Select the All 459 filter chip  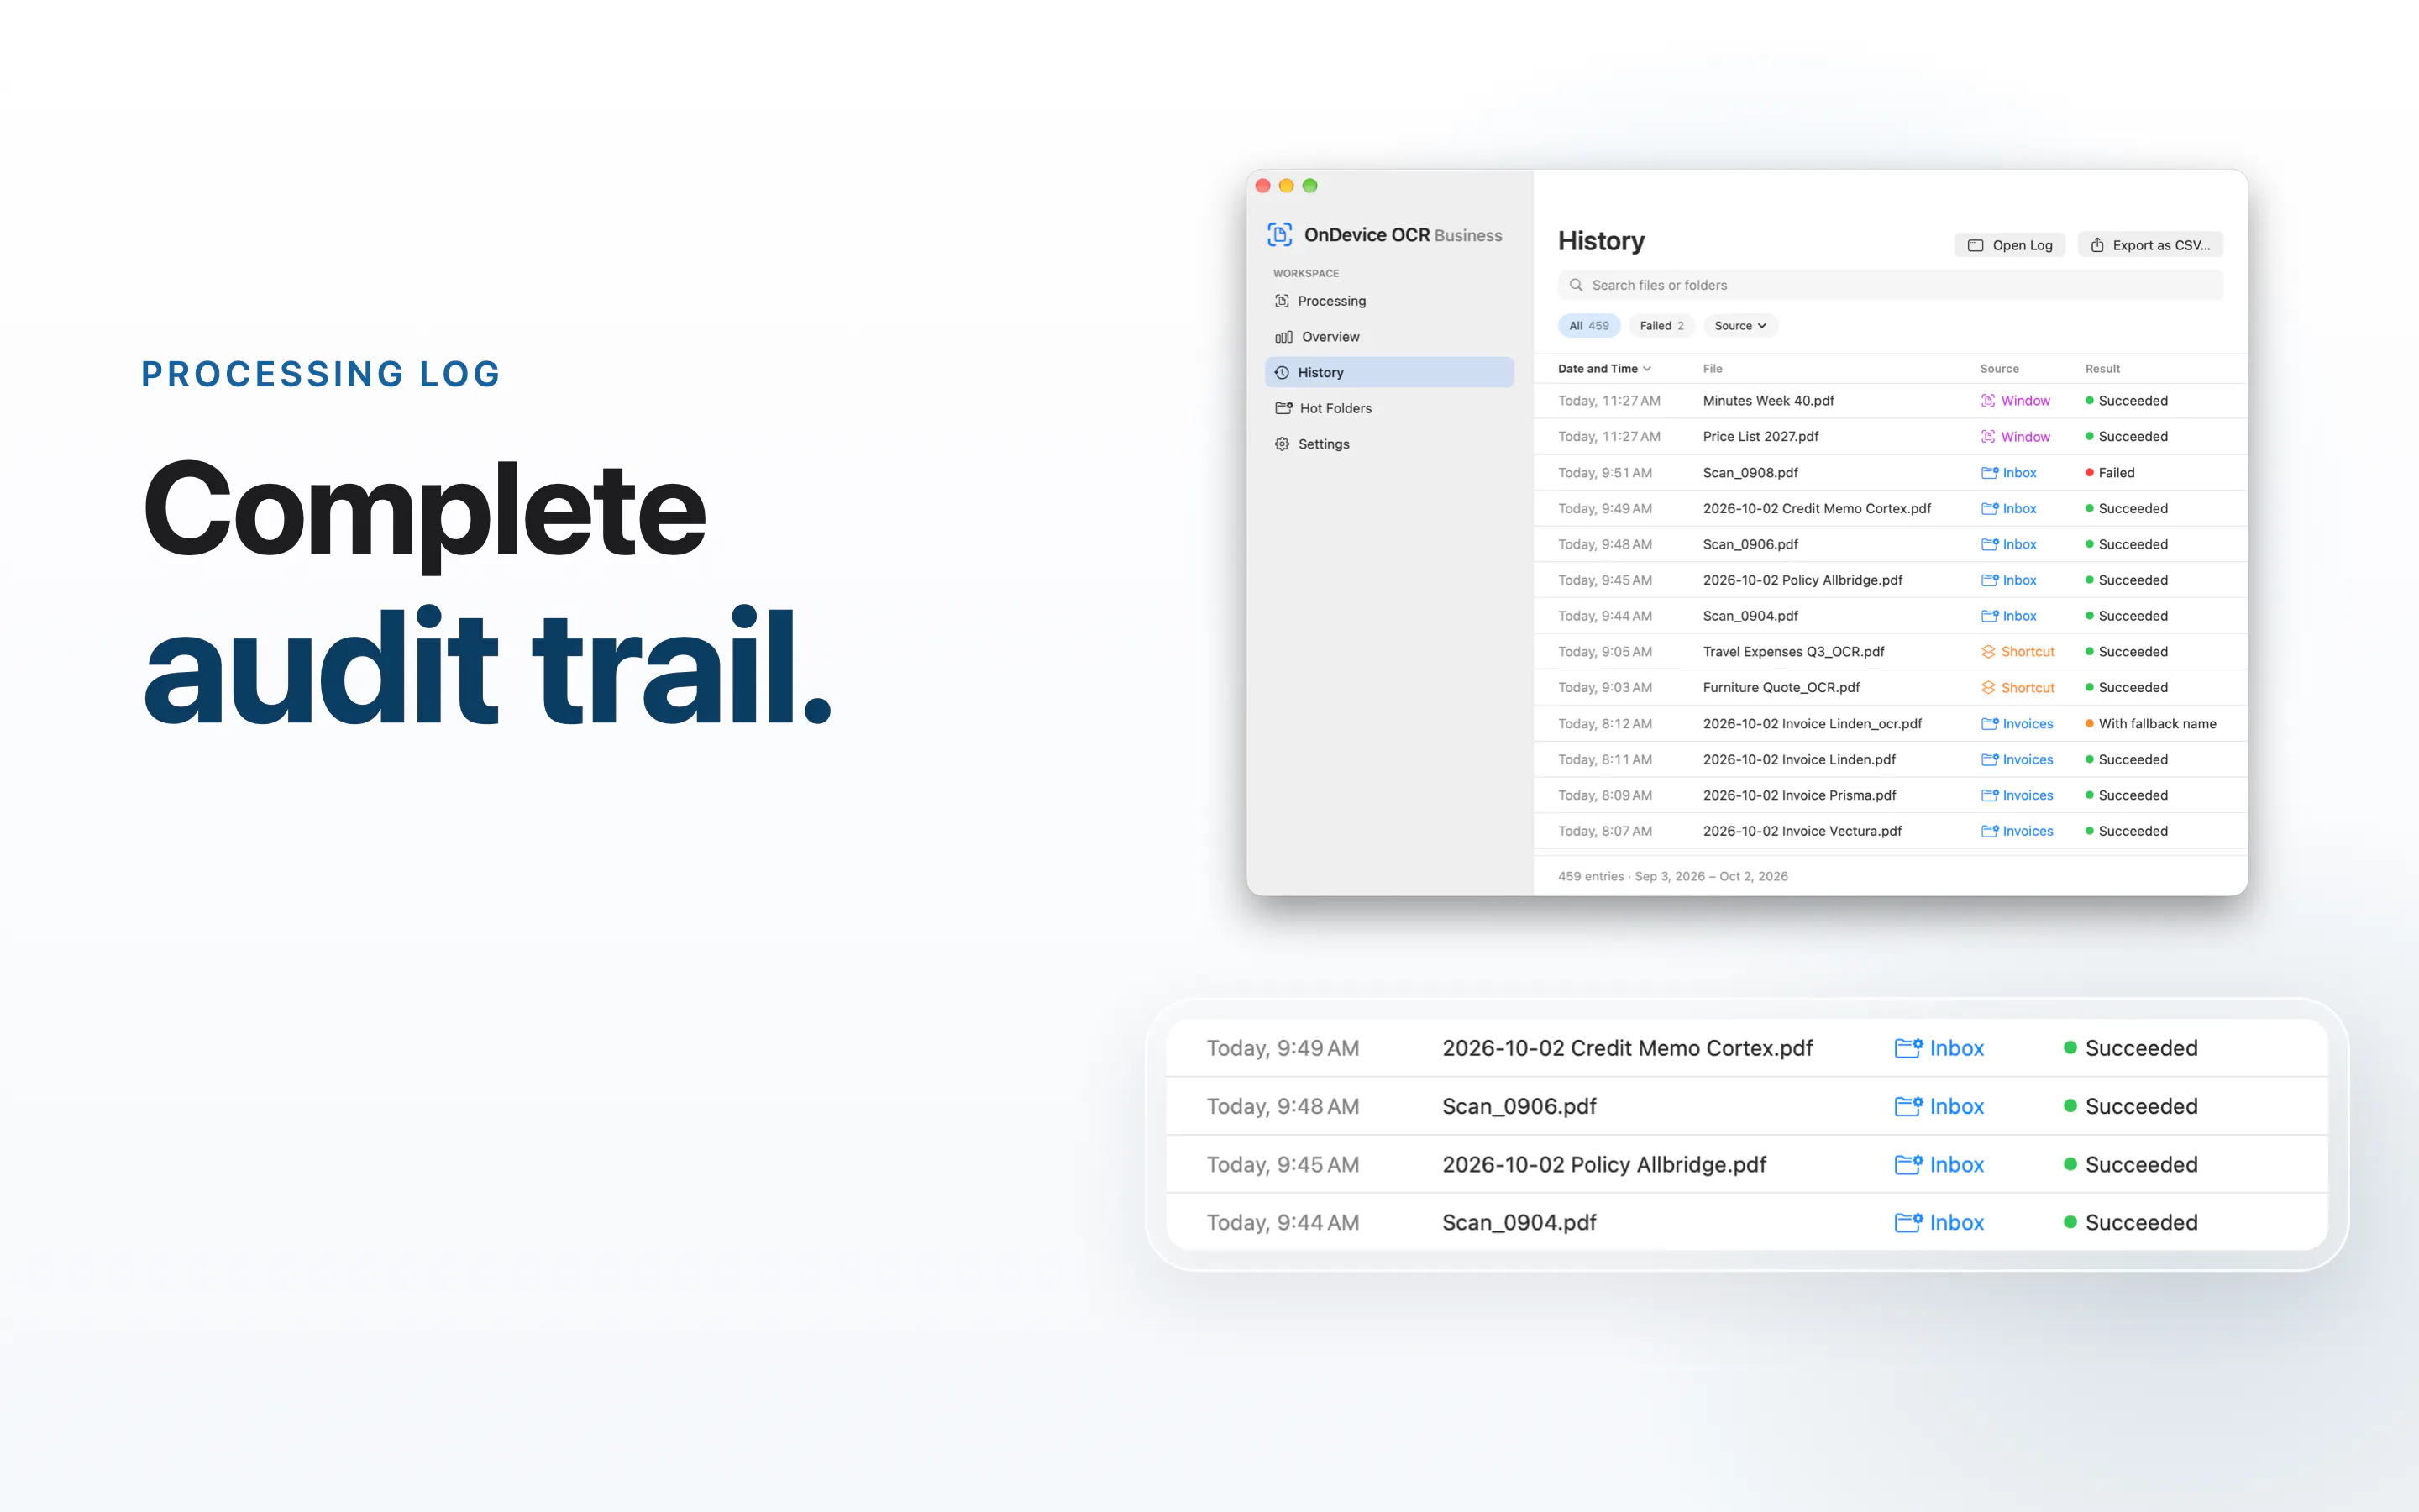tap(1588, 326)
